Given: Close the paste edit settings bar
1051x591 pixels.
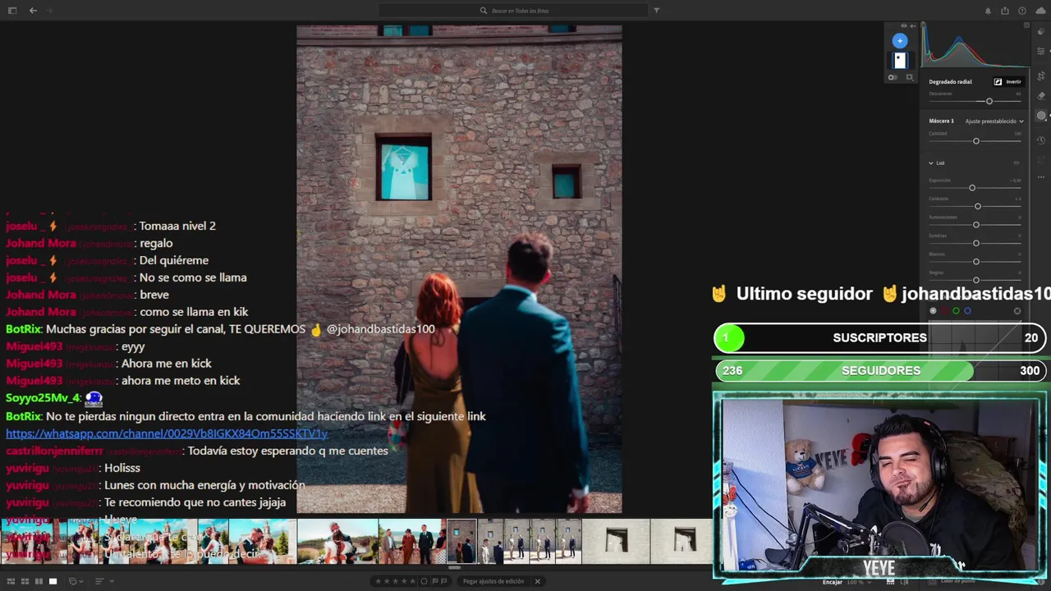Looking at the screenshot, I should click(x=537, y=581).
